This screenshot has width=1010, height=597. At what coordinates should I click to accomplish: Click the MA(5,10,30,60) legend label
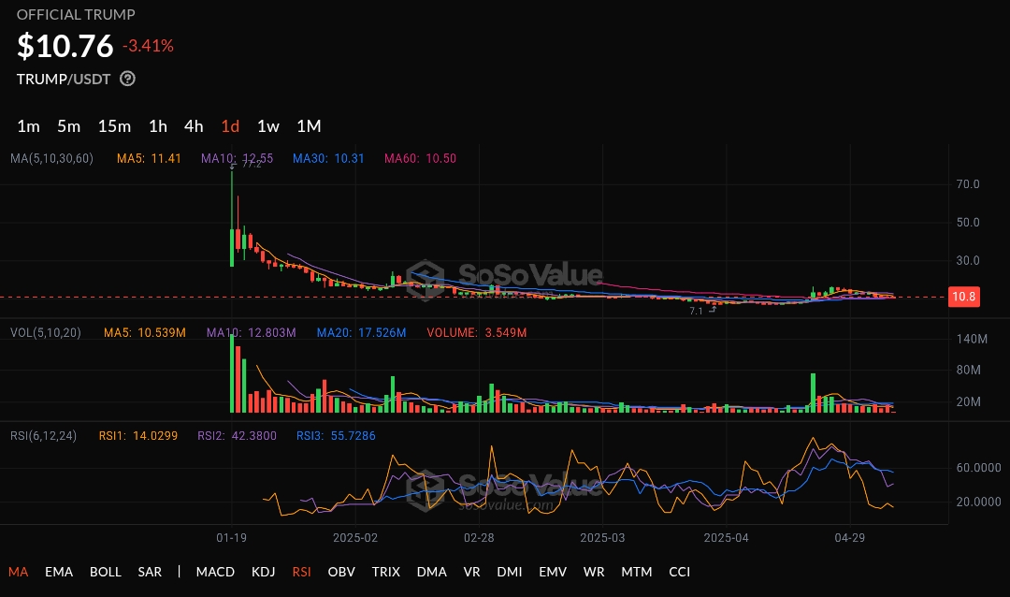pos(51,158)
